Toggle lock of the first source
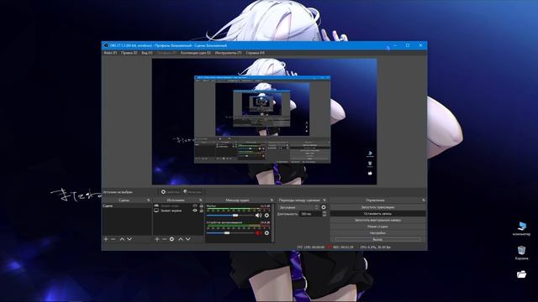Screen dimensions: 538x302 [x=202, y=206]
